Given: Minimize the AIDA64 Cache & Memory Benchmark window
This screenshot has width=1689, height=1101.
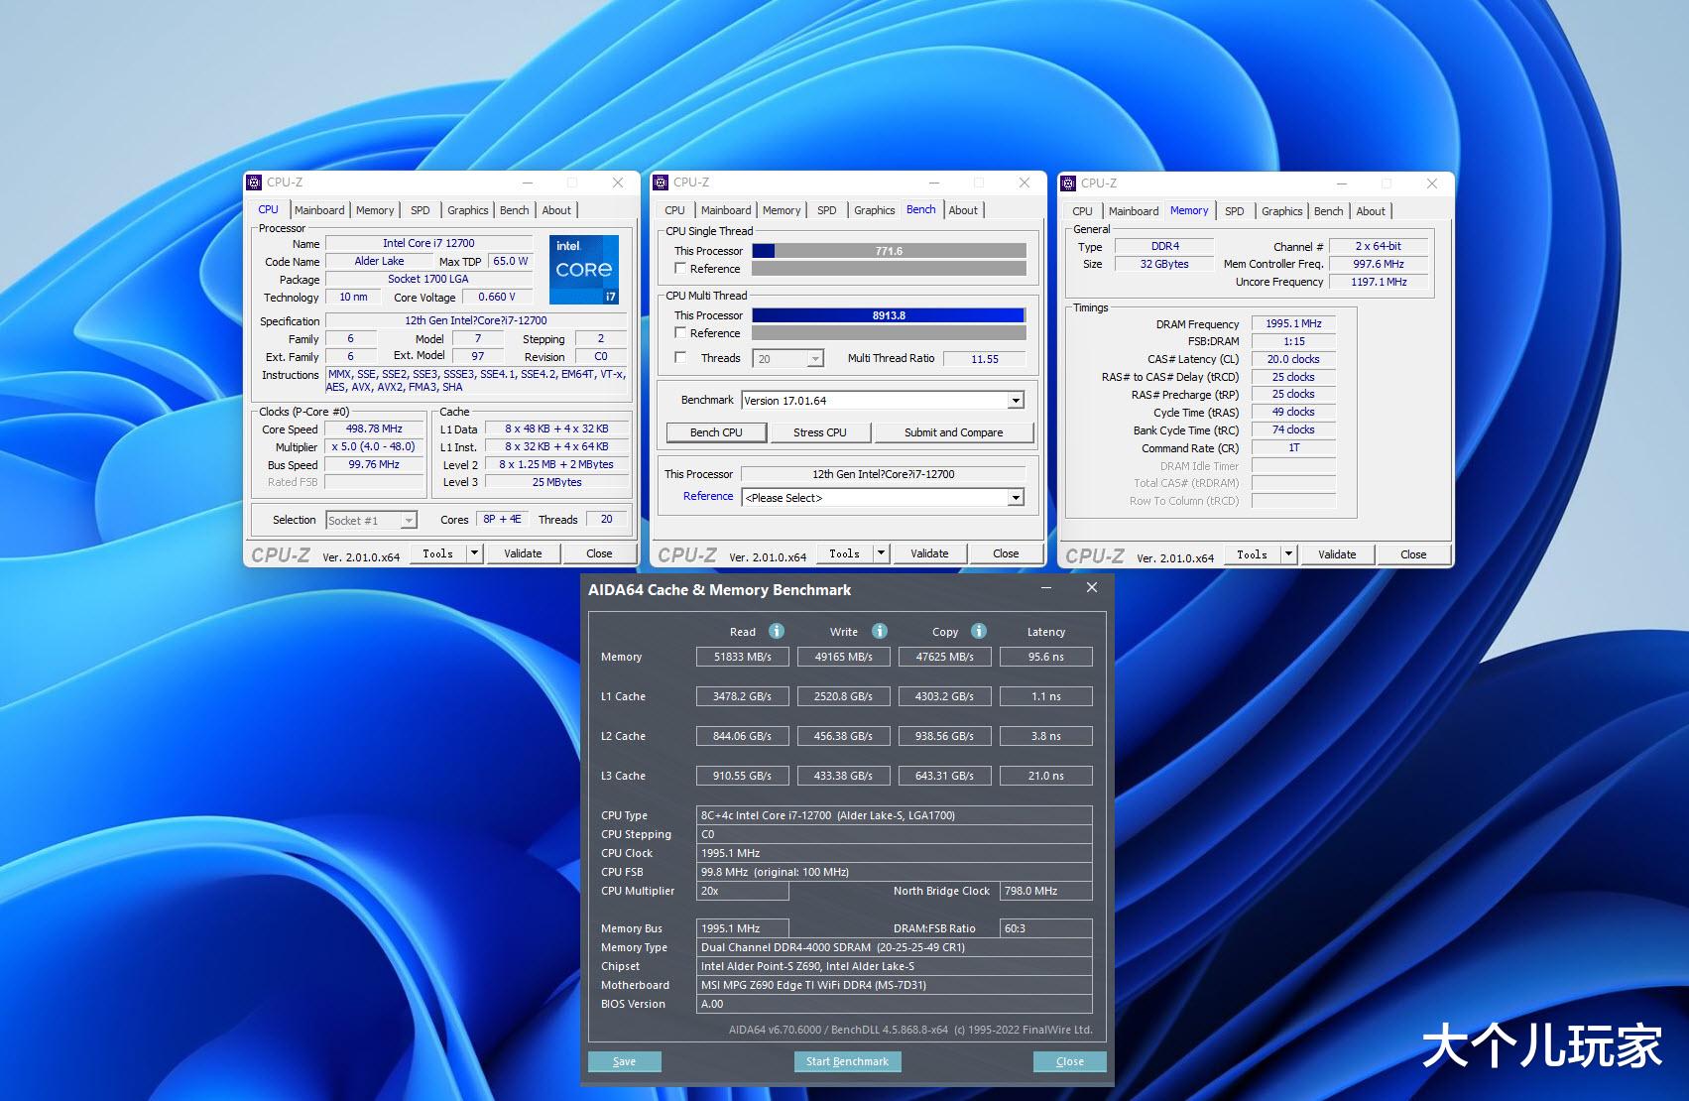Looking at the screenshot, I should pyautogui.click(x=1046, y=588).
